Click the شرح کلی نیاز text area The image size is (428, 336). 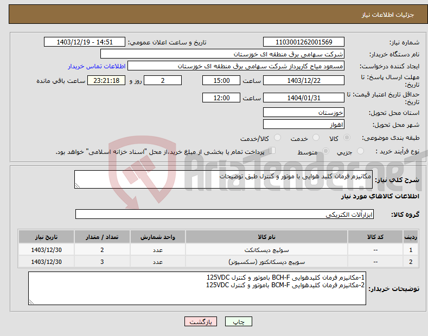pyautogui.click(x=223, y=179)
